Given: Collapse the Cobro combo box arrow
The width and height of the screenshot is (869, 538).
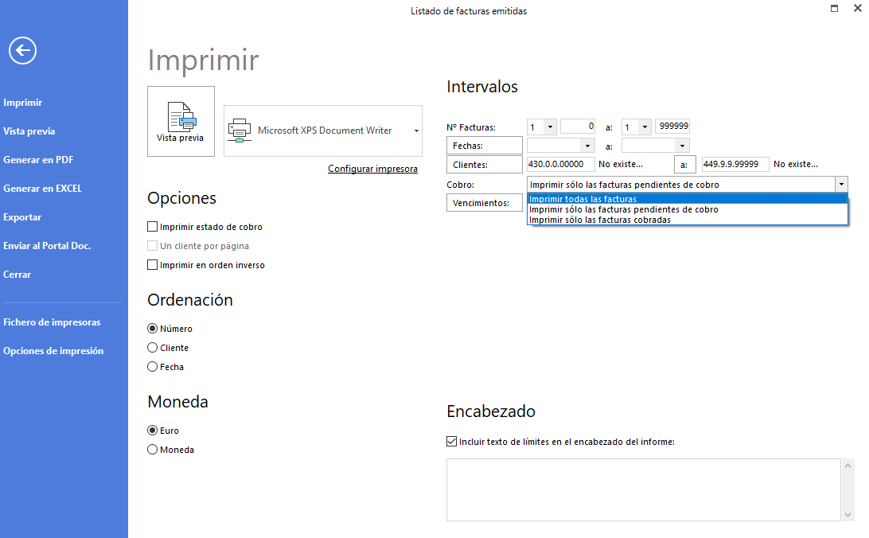Looking at the screenshot, I should (841, 184).
